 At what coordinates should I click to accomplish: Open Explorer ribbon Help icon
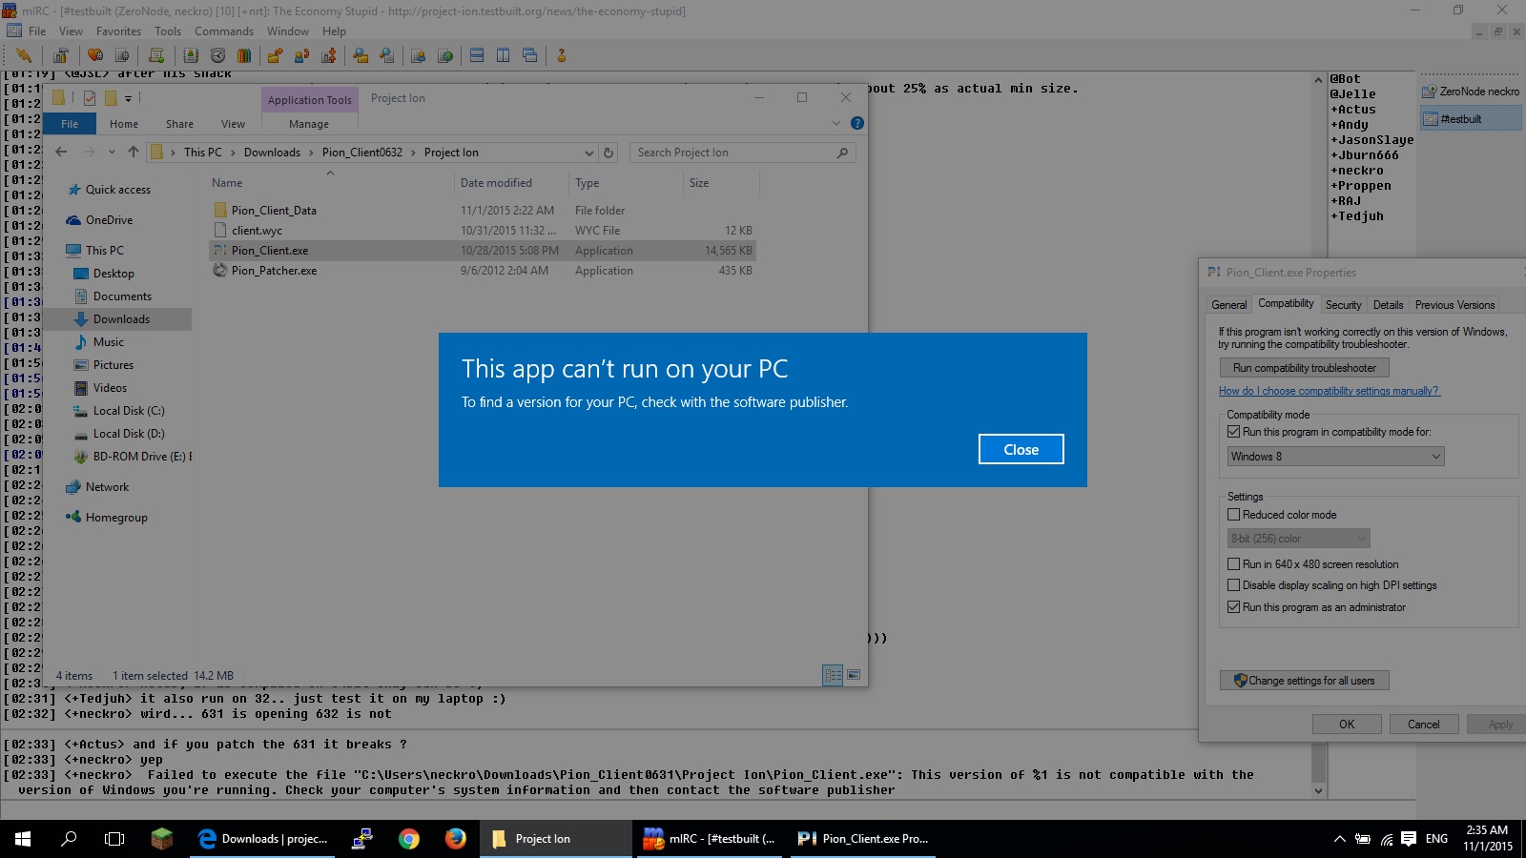(x=857, y=123)
